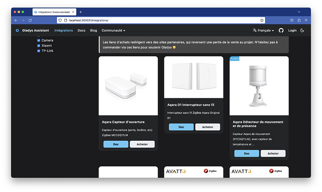Image resolution: width=322 pixels, height=192 pixels.
Task: Open the GitHub repository icon
Action: (281, 30)
